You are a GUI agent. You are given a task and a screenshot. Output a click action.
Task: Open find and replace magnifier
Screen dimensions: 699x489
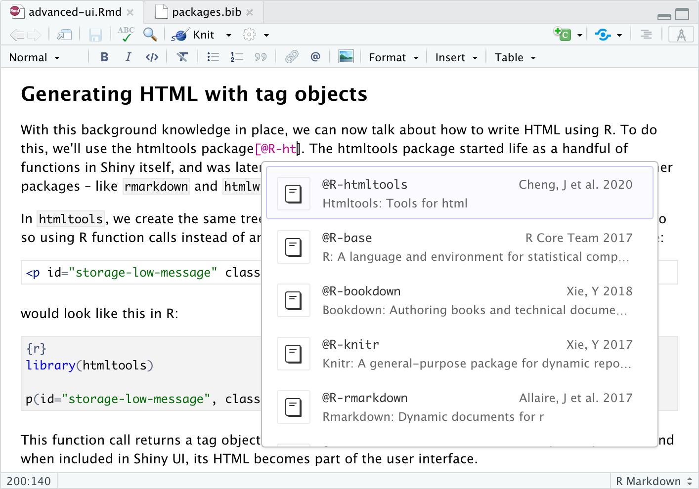pos(150,34)
